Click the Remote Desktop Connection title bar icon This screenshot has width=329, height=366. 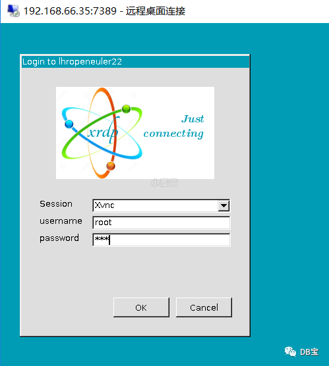tap(13, 11)
